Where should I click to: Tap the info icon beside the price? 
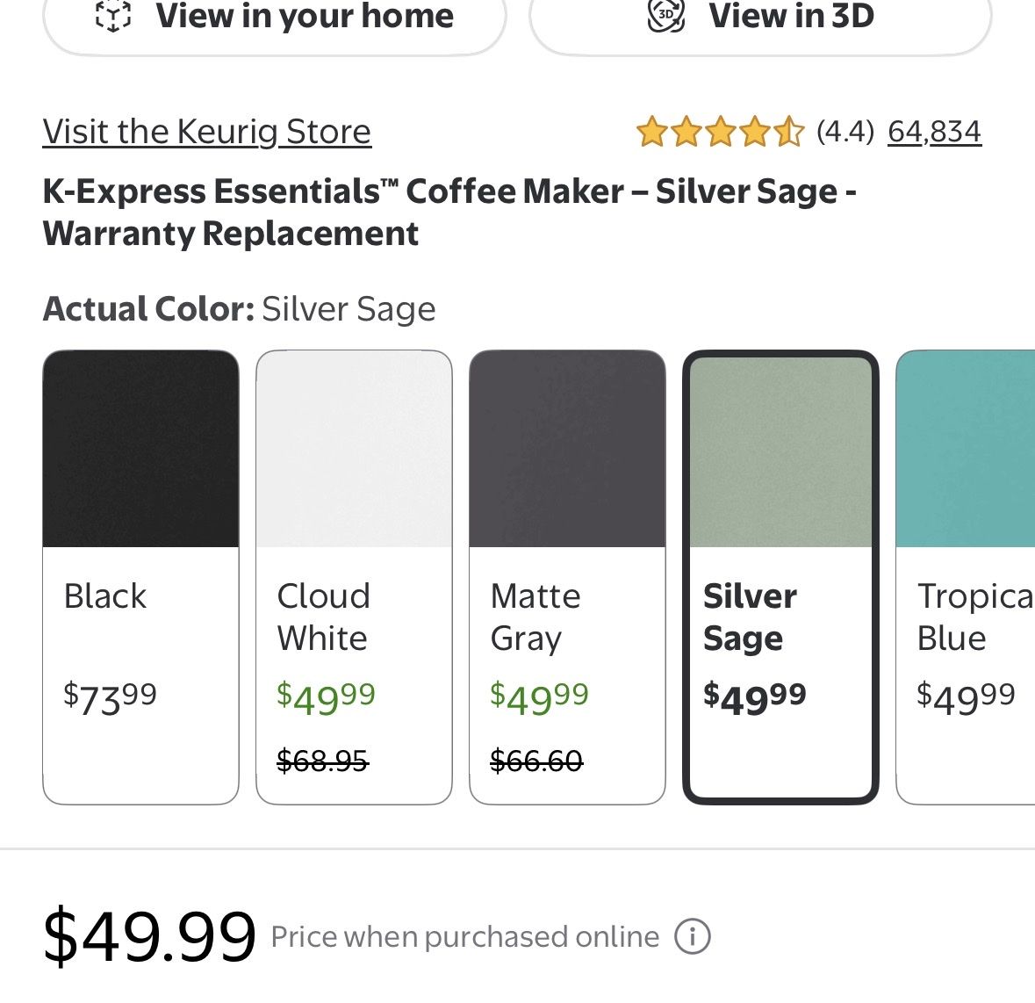pos(692,936)
